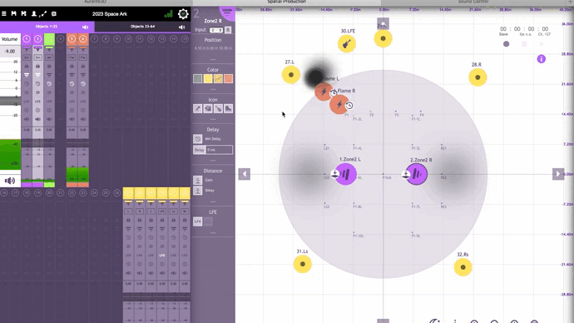Select object channel 2 header
Screen dimensions: 574x323
[37, 39]
